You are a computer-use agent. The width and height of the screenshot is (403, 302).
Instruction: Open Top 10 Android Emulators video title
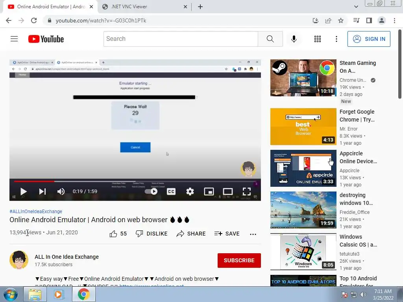(358, 282)
